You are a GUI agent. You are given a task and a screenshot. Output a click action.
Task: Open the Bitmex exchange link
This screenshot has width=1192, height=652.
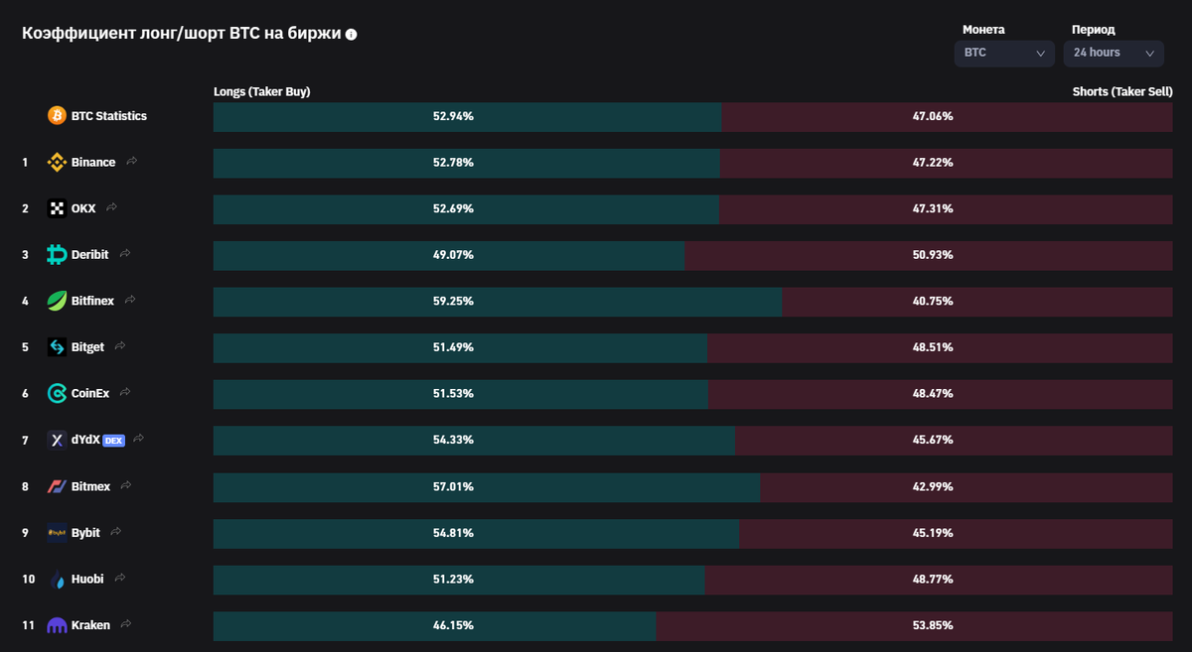[90, 486]
